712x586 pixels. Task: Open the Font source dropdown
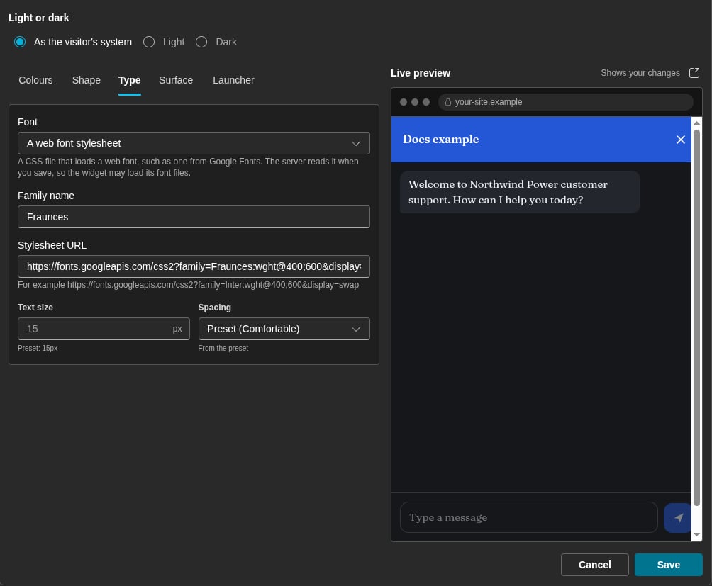[x=194, y=143]
